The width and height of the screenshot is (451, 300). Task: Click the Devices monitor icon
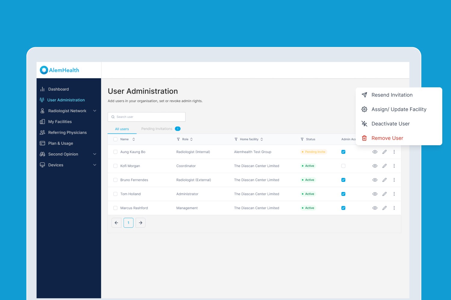pyautogui.click(x=42, y=165)
